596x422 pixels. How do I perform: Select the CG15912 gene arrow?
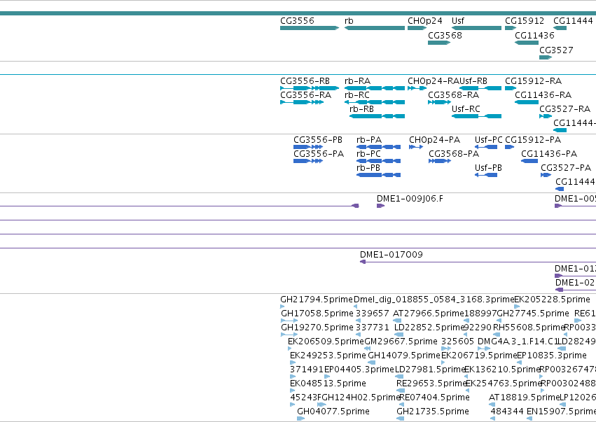(x=511, y=28)
